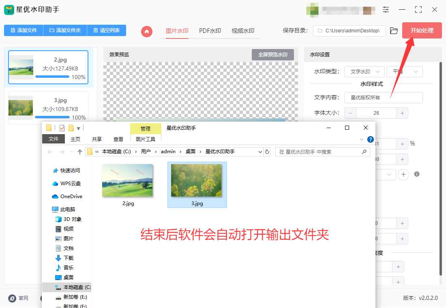The height and width of the screenshot is (308, 446).
Task: Decrease 字体大小 with the minus button
Action: 350,113
